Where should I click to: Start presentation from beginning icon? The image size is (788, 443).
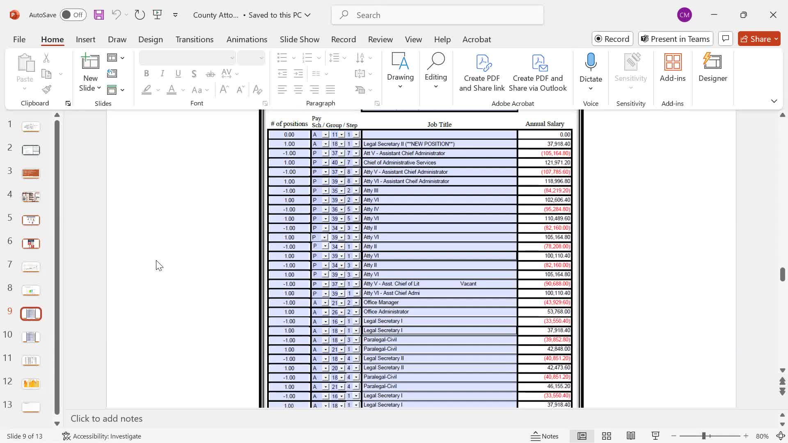(157, 15)
